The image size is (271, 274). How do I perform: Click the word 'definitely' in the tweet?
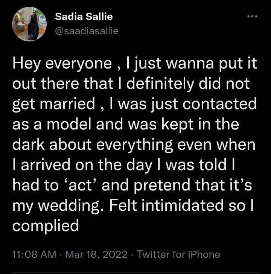point(160,84)
